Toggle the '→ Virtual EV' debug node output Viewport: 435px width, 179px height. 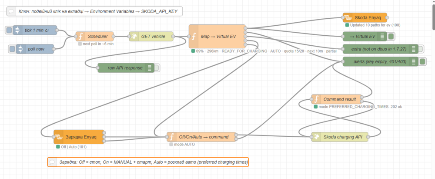(x=391, y=37)
